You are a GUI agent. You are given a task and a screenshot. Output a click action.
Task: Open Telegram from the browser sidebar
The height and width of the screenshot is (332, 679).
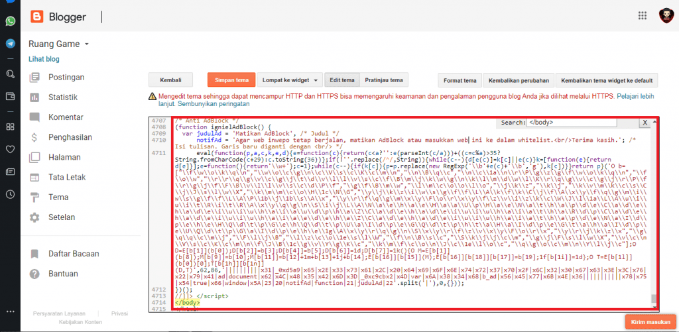click(10, 44)
